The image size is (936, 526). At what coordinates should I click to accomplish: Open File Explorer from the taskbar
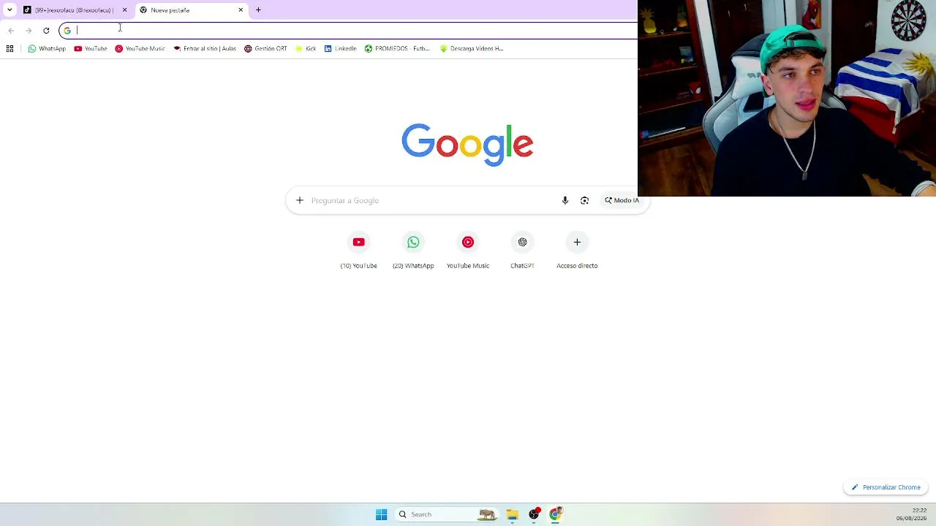click(512, 514)
